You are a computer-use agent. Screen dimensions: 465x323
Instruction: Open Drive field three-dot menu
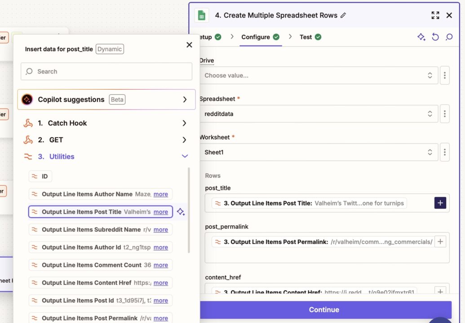[444, 75]
